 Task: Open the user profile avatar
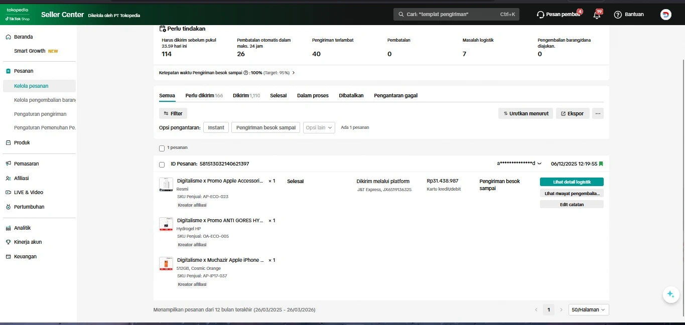pos(665,15)
